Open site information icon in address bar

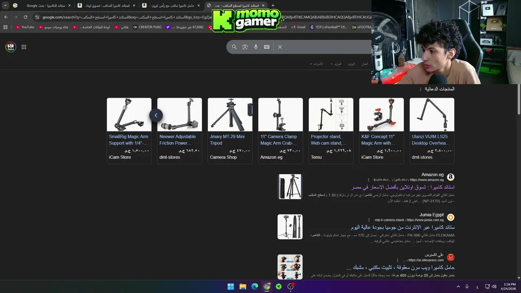(37, 17)
